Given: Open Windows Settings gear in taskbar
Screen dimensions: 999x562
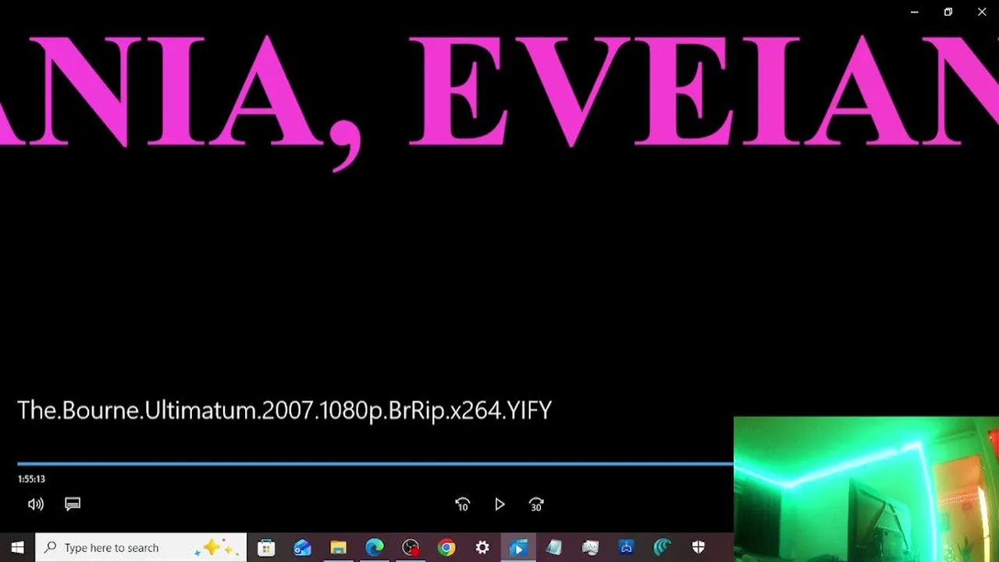Looking at the screenshot, I should 482,548.
